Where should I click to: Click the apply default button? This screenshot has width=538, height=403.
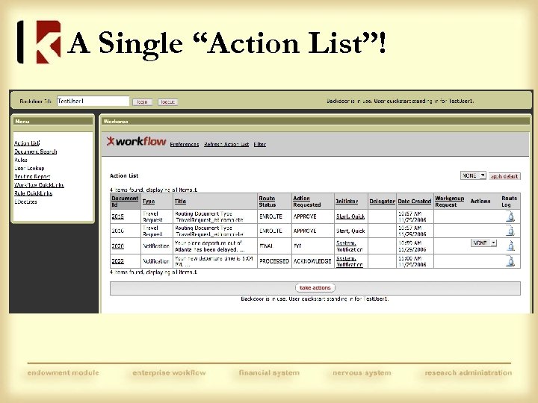(x=504, y=176)
